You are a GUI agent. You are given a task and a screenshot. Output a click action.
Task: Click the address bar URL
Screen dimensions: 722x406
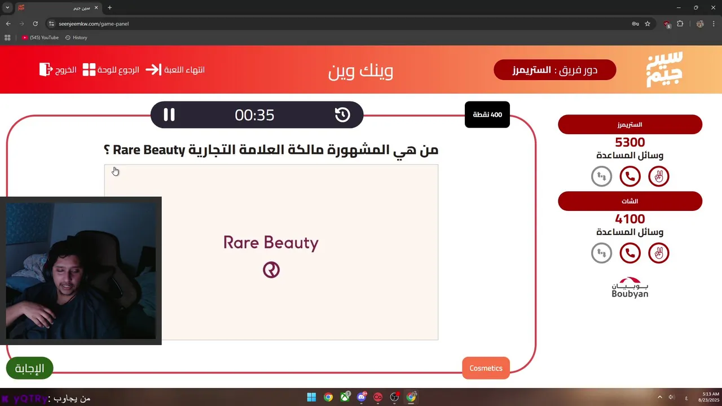coord(94,24)
